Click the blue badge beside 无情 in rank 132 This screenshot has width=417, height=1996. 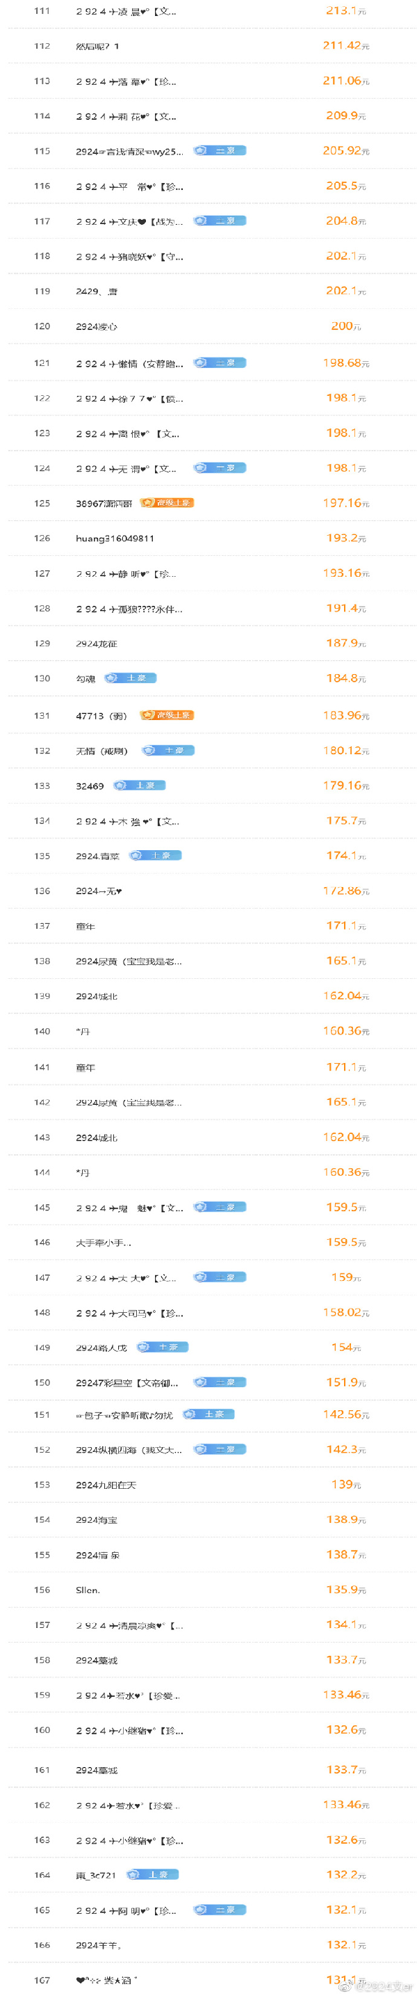point(169,750)
